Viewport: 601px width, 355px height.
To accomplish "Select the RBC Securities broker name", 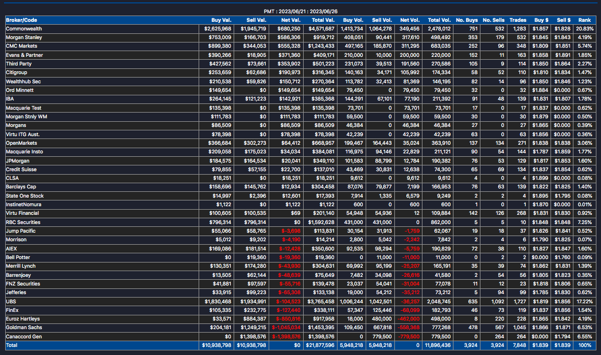I will click(23, 222).
